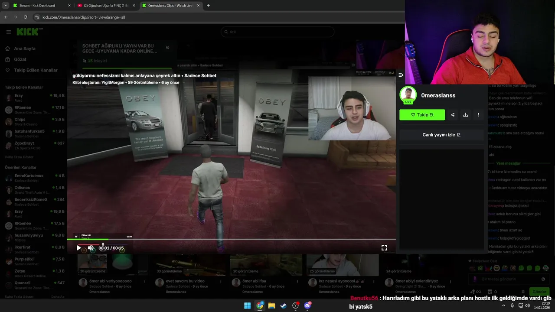The width and height of the screenshot is (555, 312).
Task: Open Steam from the taskbar
Action: 283,305
